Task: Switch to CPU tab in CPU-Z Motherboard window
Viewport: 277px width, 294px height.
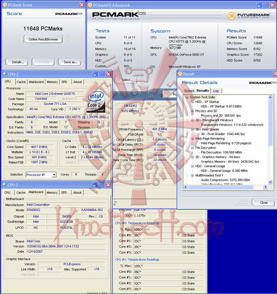Action: pos(7,193)
